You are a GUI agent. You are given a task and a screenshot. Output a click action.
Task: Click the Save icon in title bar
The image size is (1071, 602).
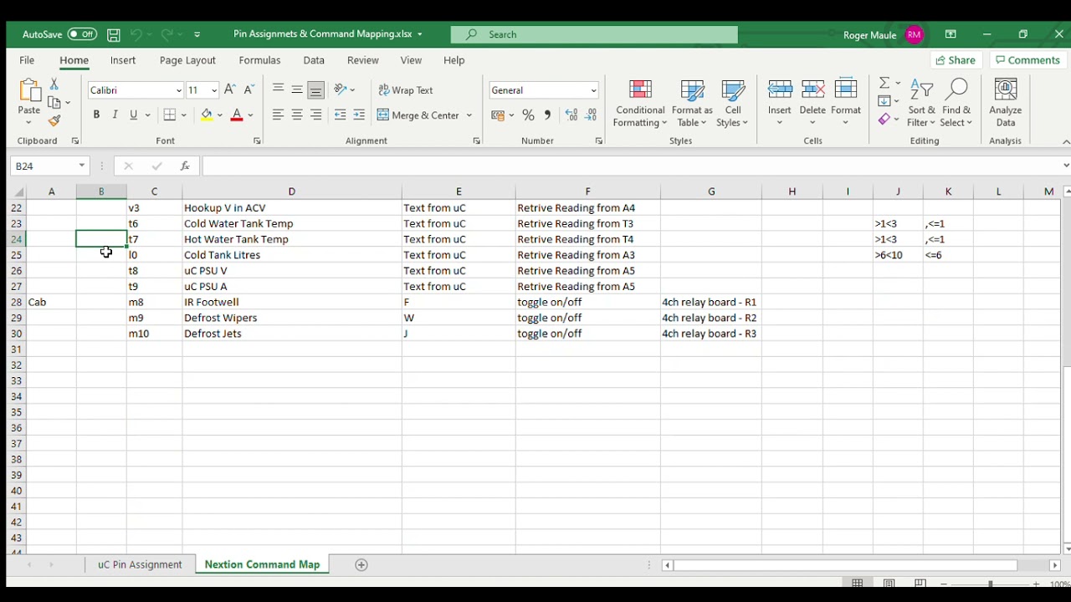[x=114, y=34]
